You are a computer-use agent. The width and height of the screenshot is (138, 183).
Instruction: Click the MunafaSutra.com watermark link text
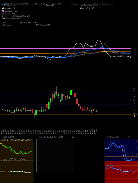click(107, 4)
